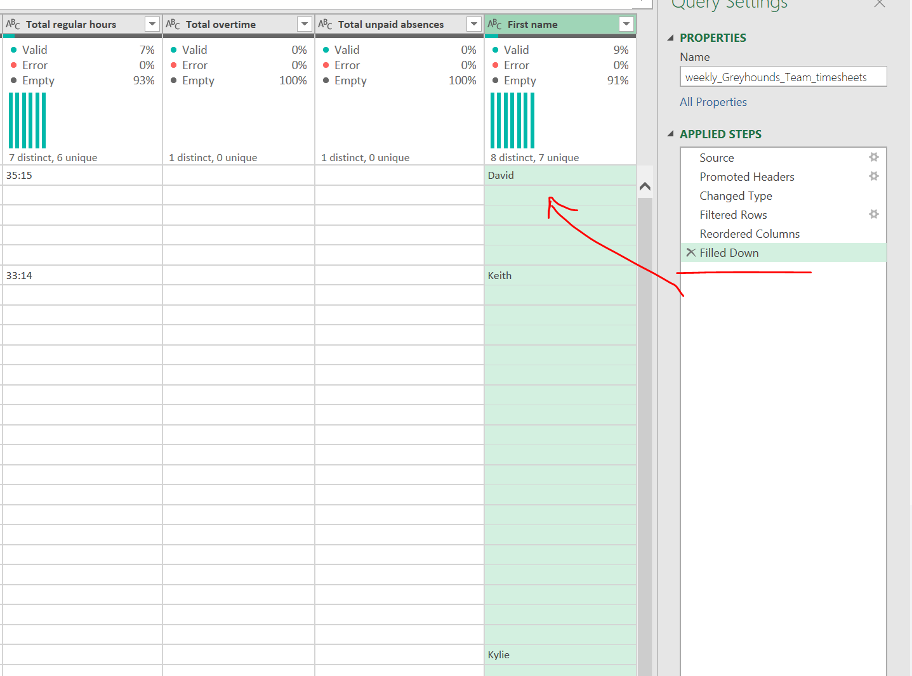Select the cell with value 33:14
Image resolution: width=912 pixels, height=676 pixels.
[x=82, y=276]
